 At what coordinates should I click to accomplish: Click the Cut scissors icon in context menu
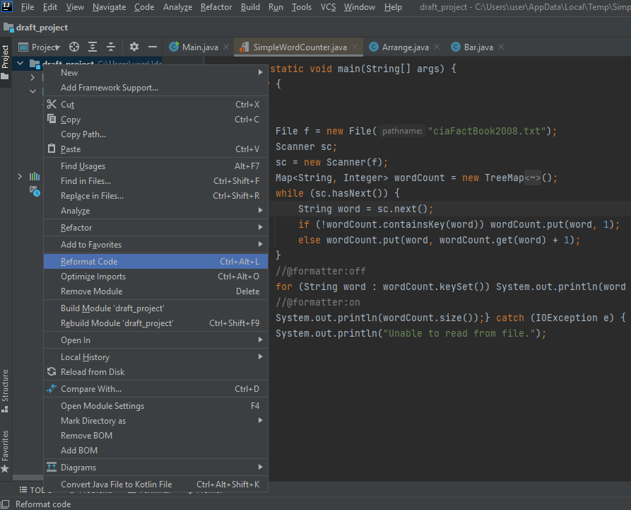point(51,105)
